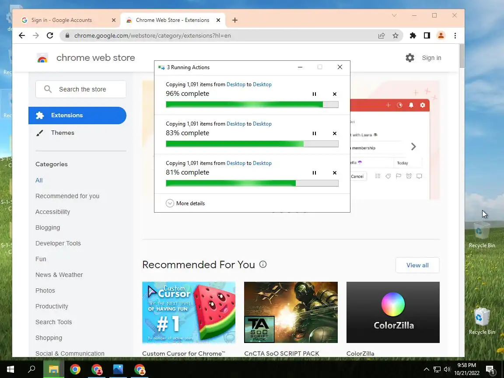The height and width of the screenshot is (378, 504).
Task: Toggle the Chrome side panel
Action: coord(427,35)
